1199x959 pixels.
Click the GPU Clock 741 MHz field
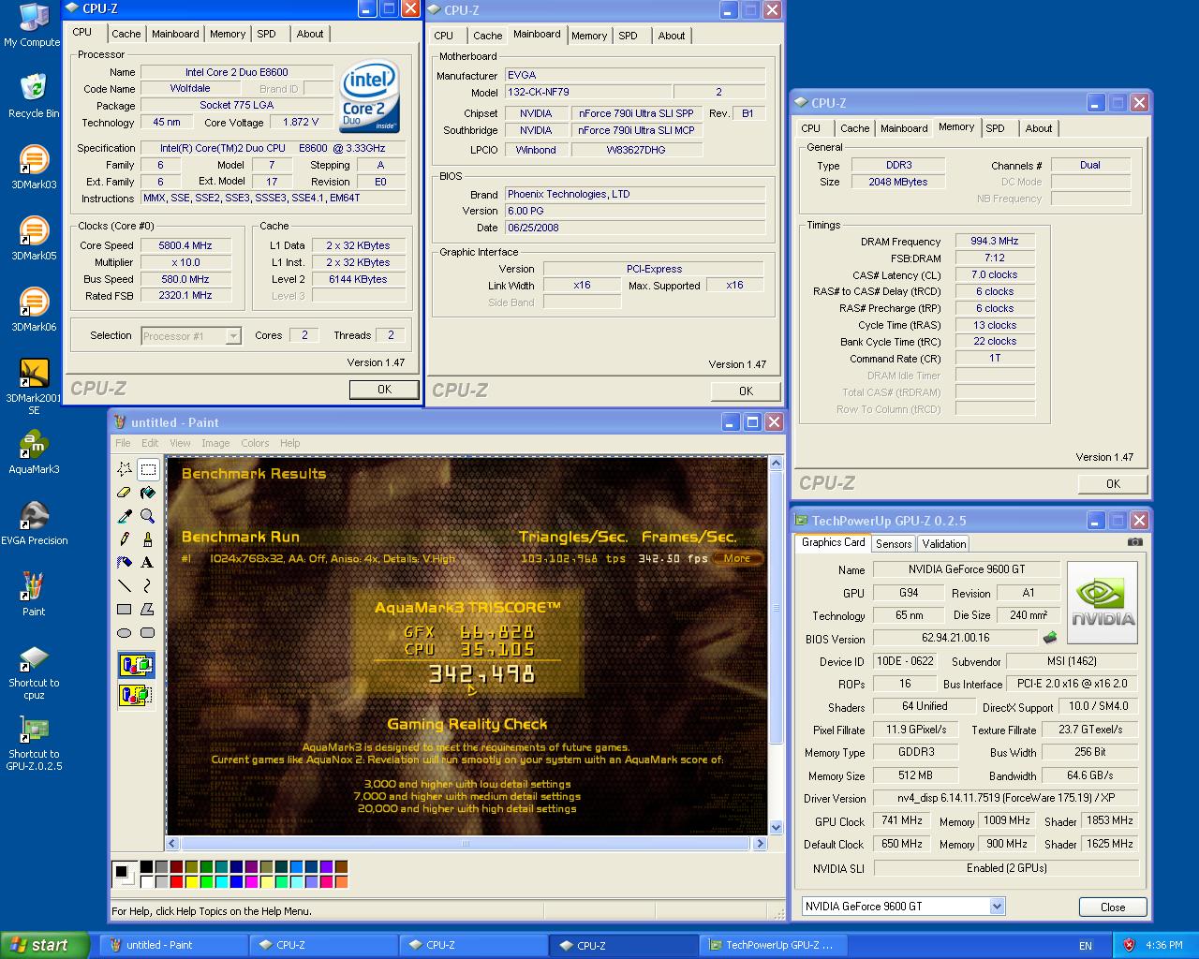[x=902, y=820]
